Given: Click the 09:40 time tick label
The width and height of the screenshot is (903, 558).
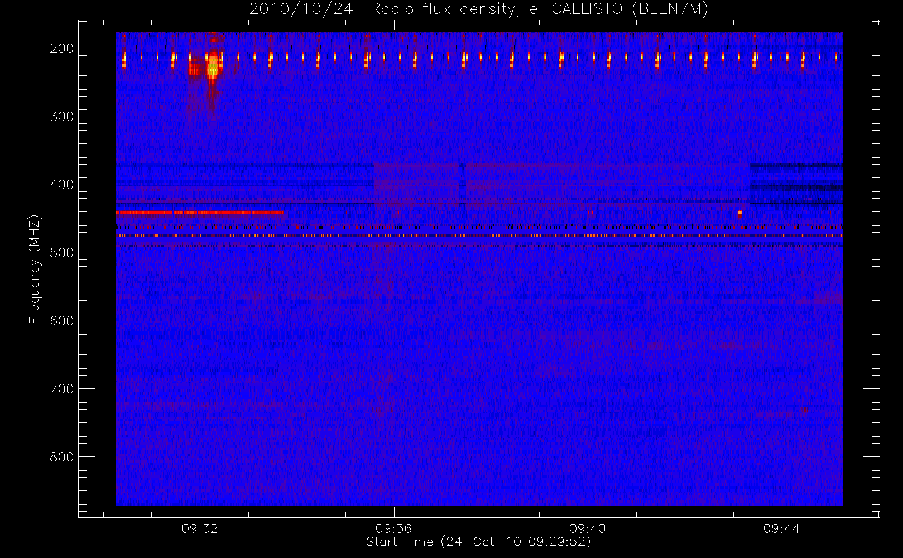Looking at the screenshot, I should coord(588,528).
